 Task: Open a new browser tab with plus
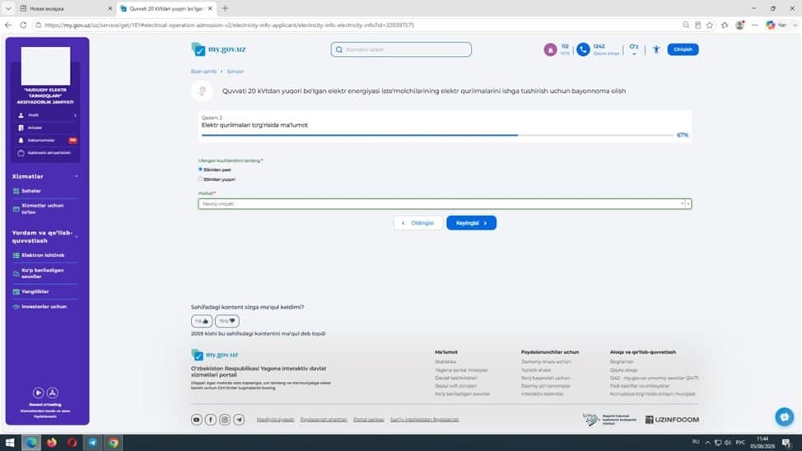coord(225,8)
